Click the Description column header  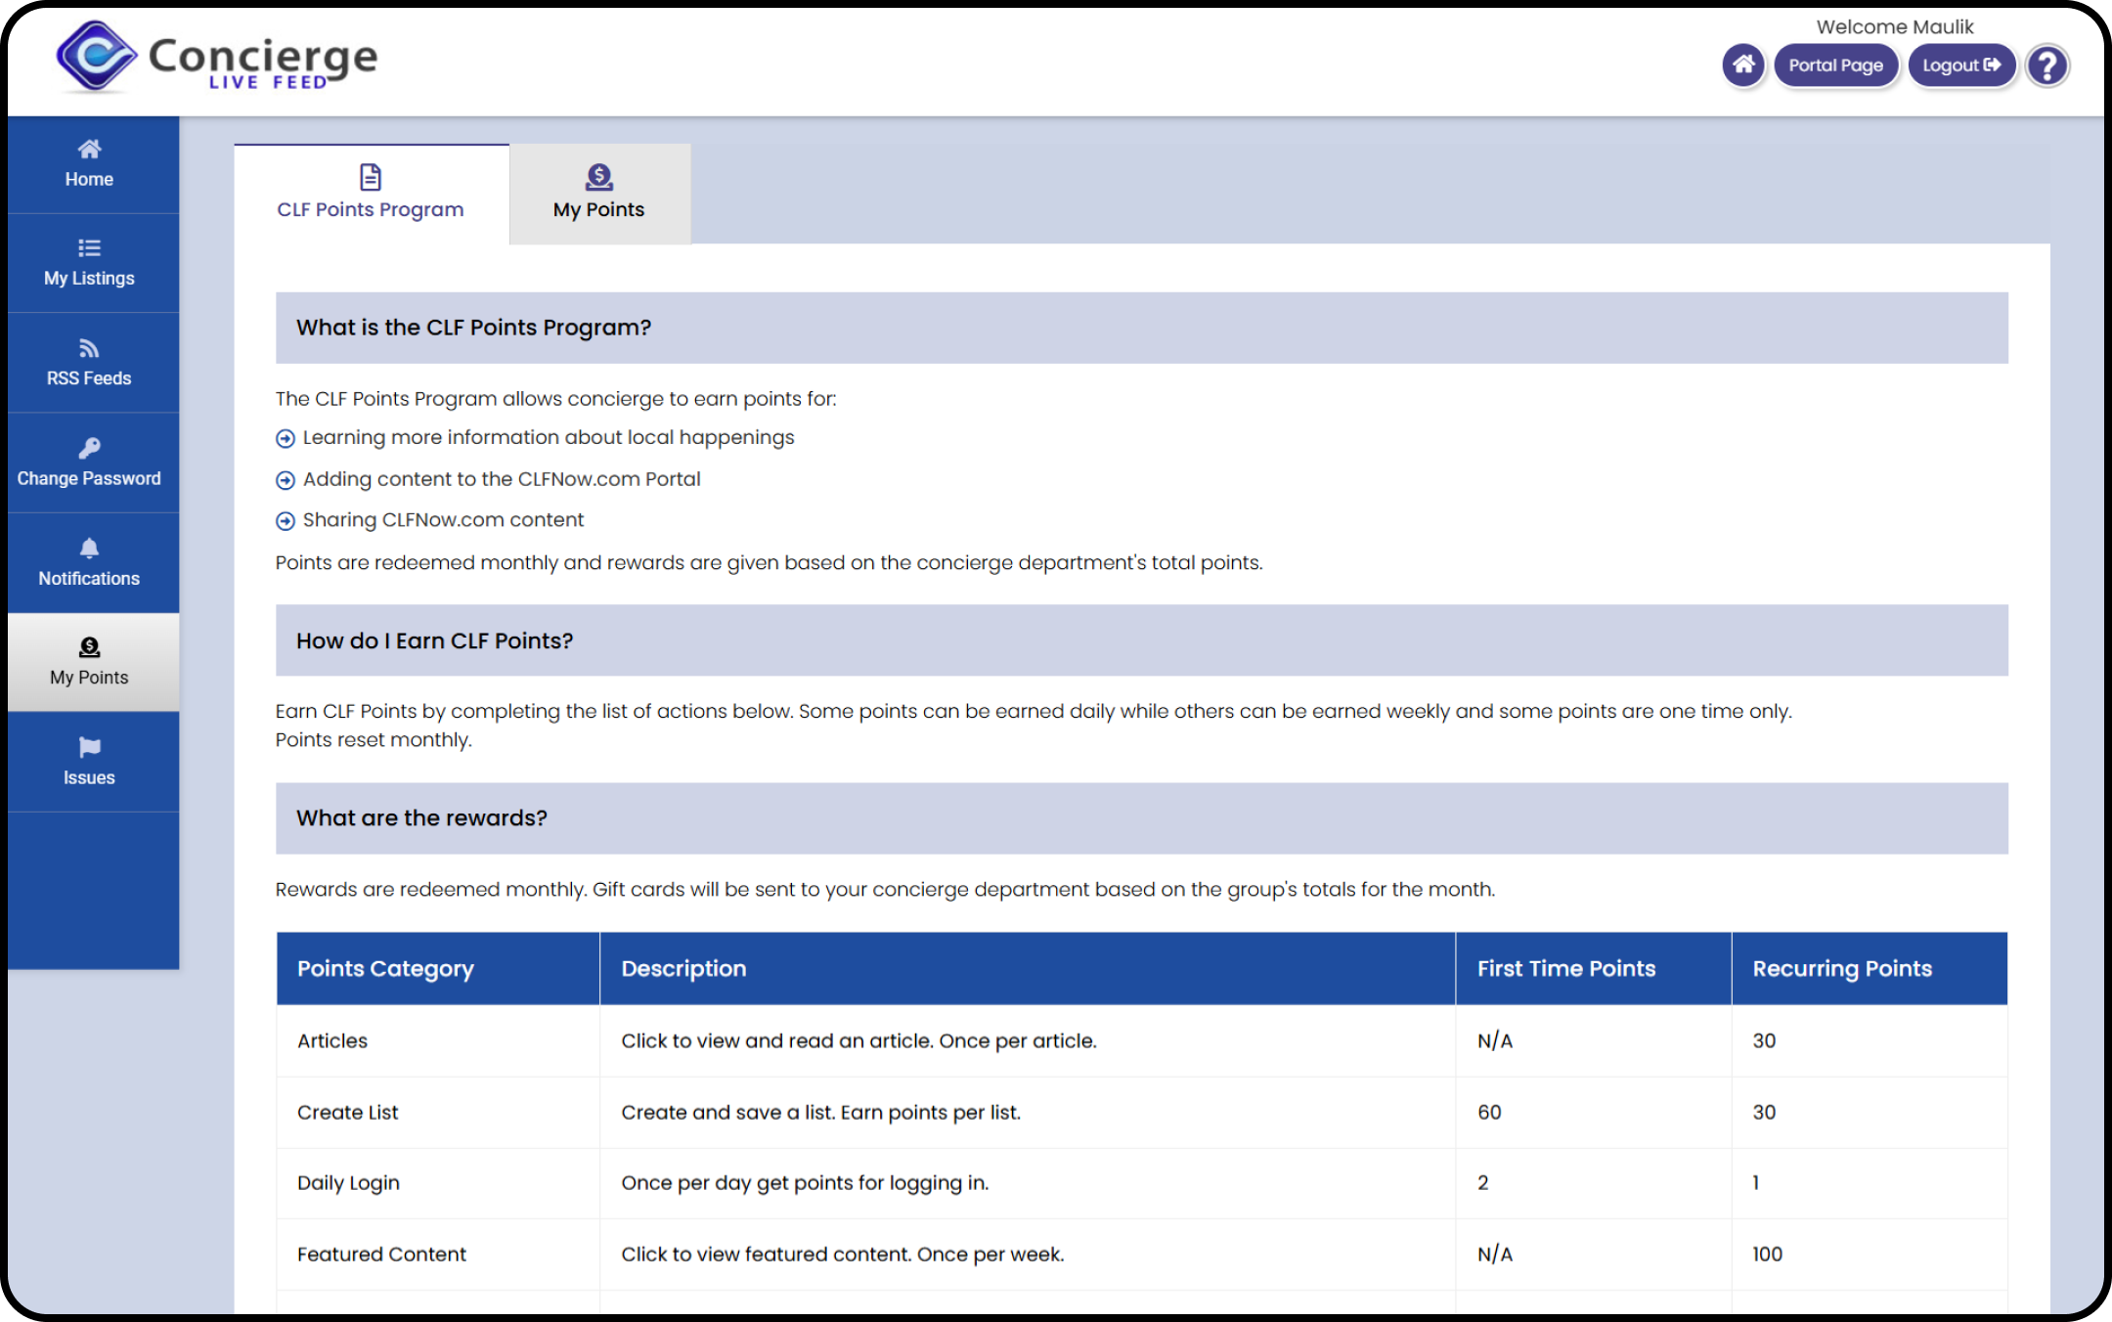pos(1028,968)
